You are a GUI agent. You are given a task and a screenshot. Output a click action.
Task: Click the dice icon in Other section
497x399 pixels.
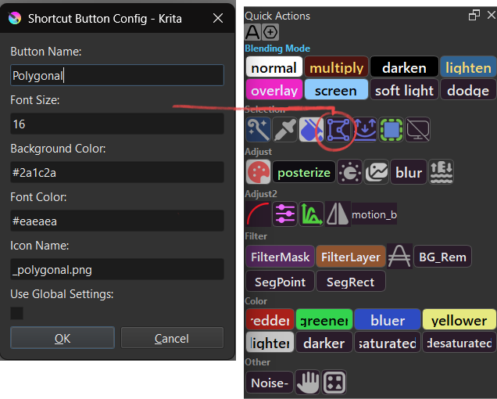tap(334, 382)
